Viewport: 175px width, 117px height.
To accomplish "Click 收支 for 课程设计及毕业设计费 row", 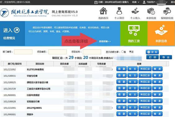I will click(132, 82).
